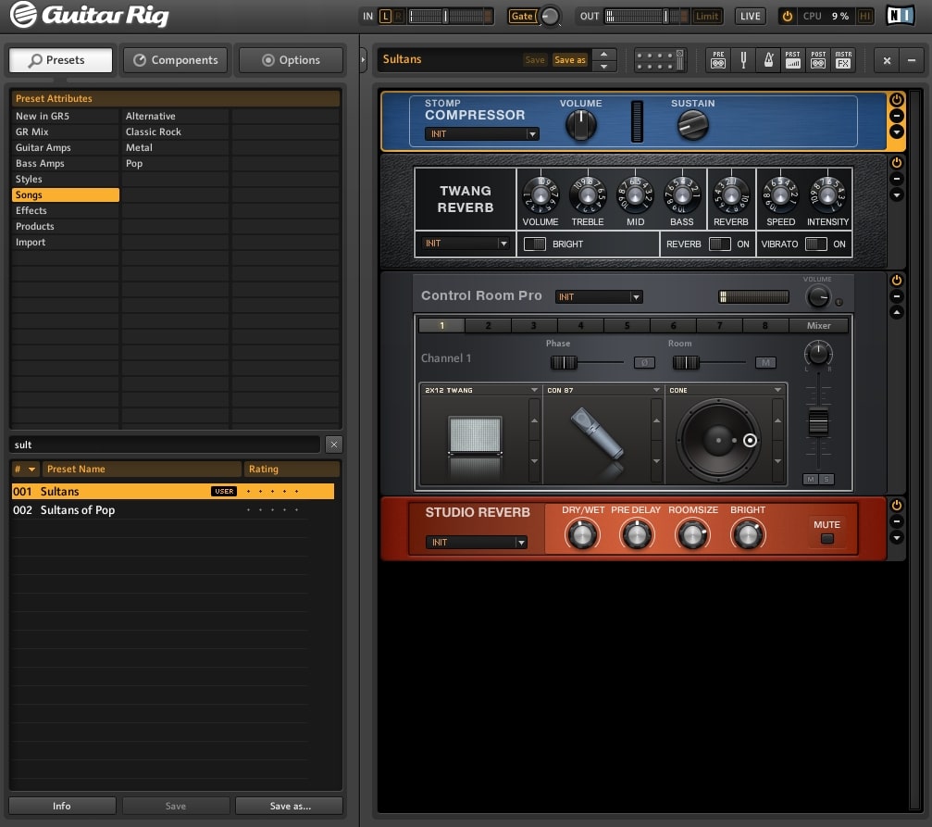Click the bottom Save as... button

[290, 806]
